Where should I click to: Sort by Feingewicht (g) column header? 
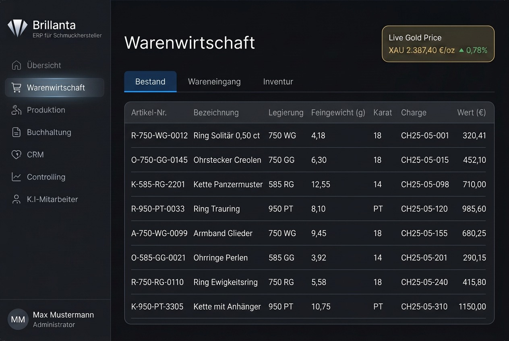[338, 113]
